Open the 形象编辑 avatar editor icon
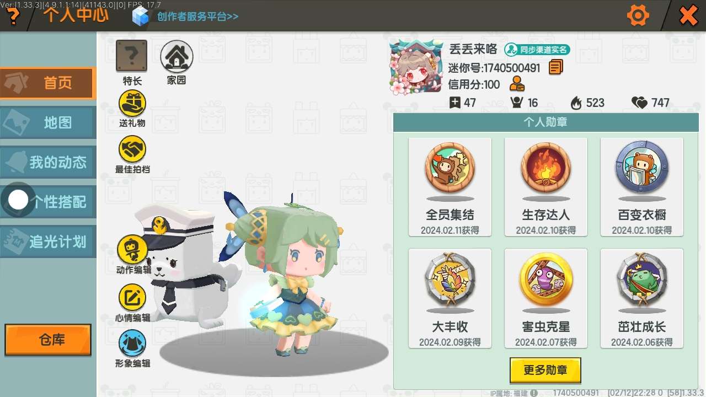This screenshot has height=397, width=706. point(132,343)
